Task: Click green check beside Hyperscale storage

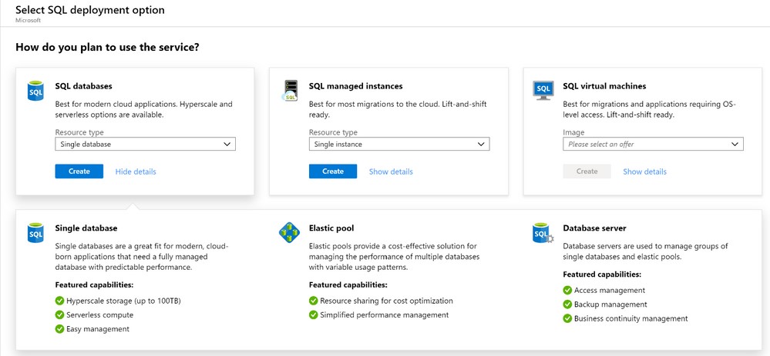Action: point(59,300)
